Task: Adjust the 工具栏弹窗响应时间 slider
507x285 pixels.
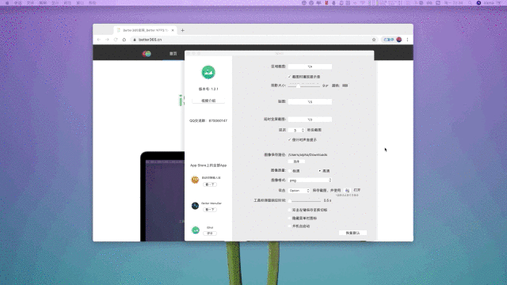Action: click(x=304, y=200)
